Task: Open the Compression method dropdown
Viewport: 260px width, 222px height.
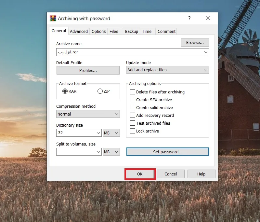Action: 88,114
